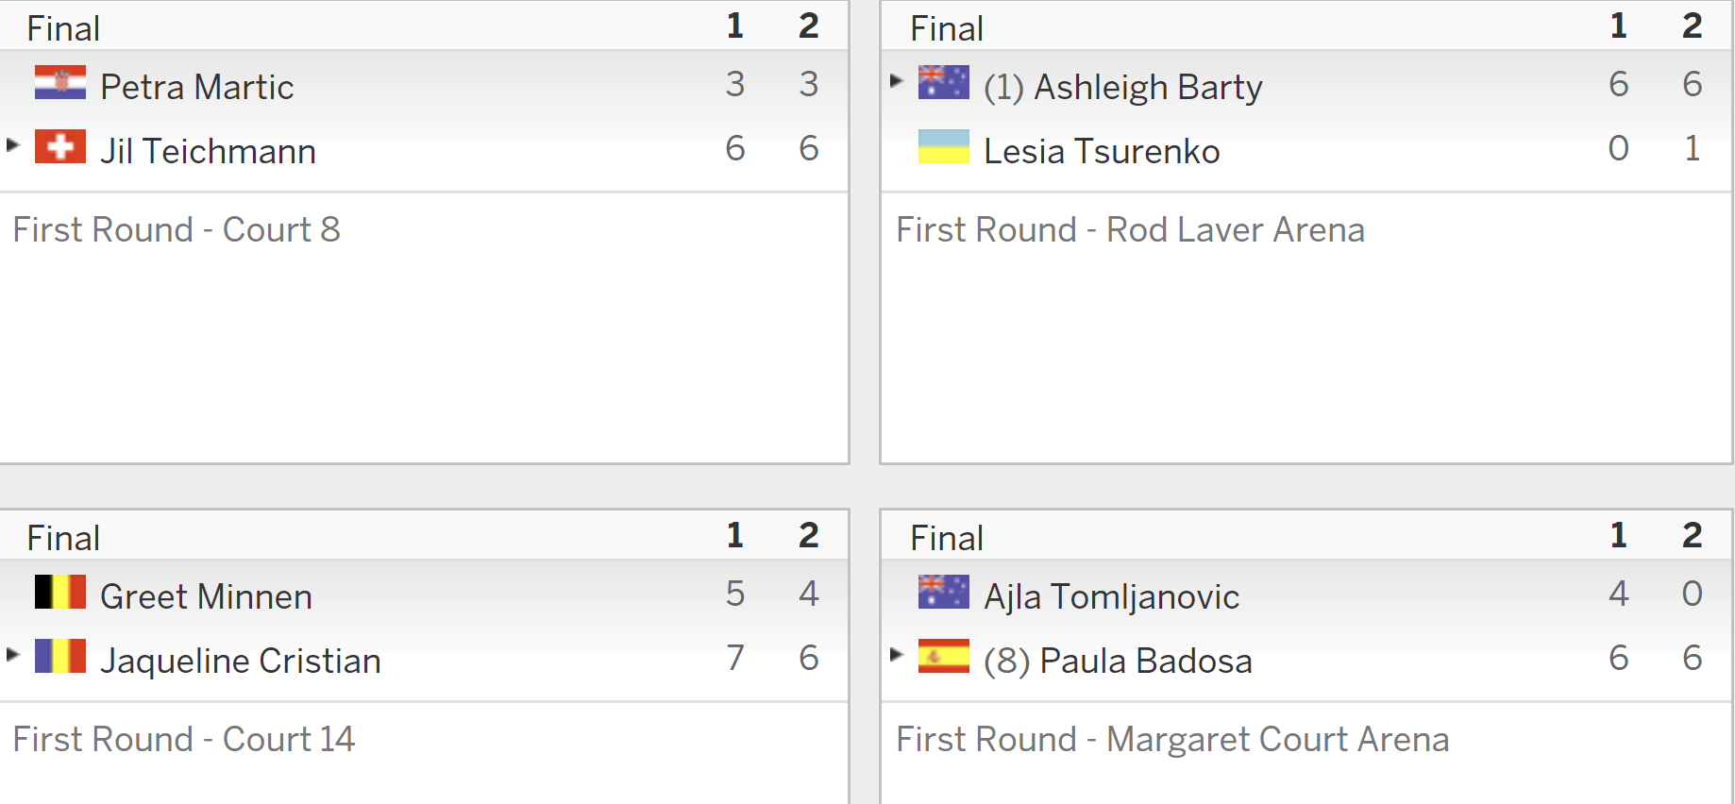Select First Round - Rod Laver Arena text
The height and width of the screenshot is (804, 1735).
1131,229
